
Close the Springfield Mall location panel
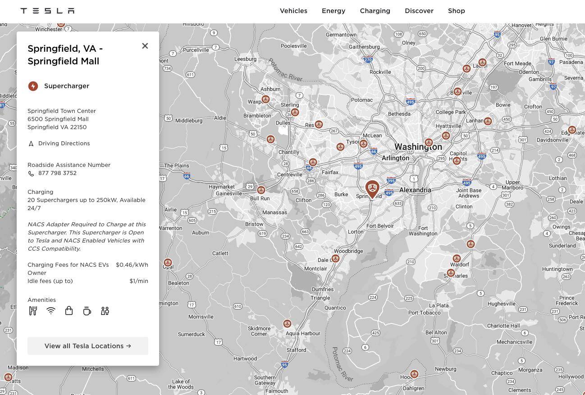pyautogui.click(x=145, y=46)
